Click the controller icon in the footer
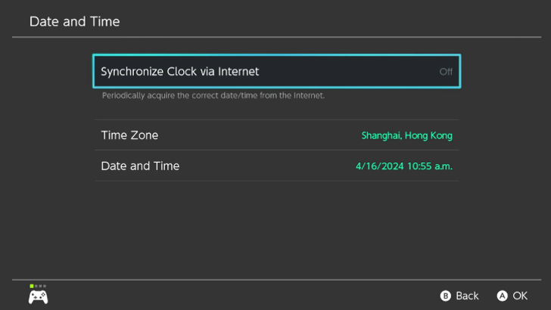 click(39, 296)
